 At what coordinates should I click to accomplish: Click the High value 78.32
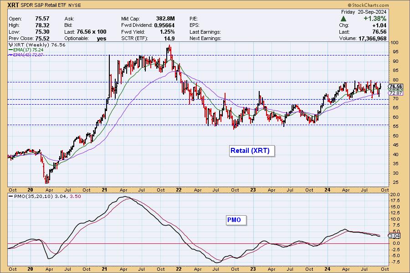42,25
